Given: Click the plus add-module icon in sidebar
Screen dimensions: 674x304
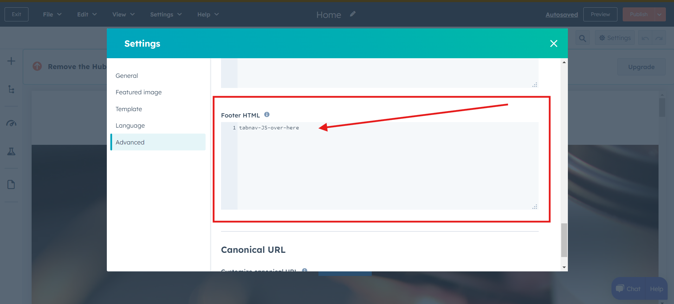Looking at the screenshot, I should (11, 61).
